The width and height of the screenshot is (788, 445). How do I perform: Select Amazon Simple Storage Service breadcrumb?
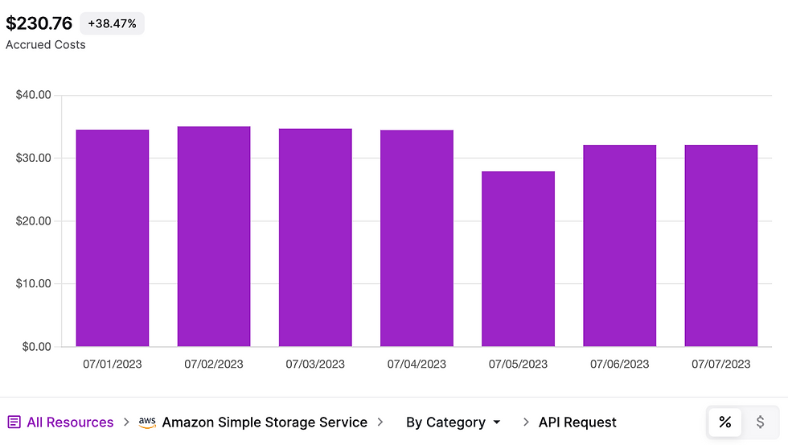(x=265, y=422)
